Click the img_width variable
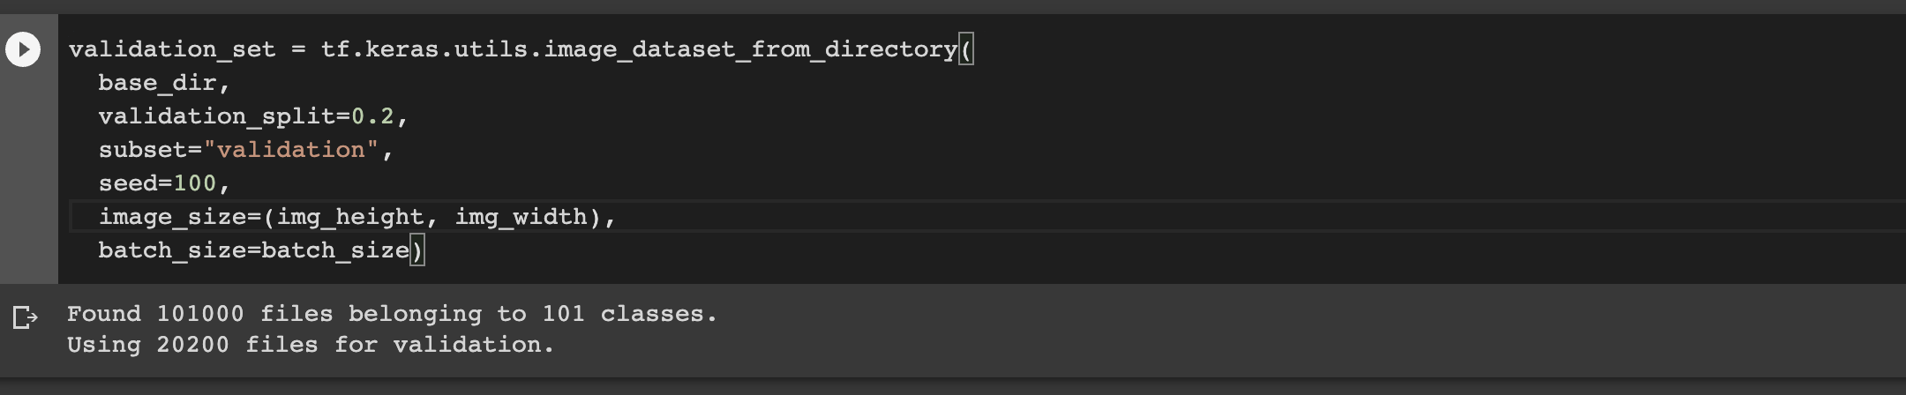This screenshot has width=1906, height=395. click(x=521, y=217)
